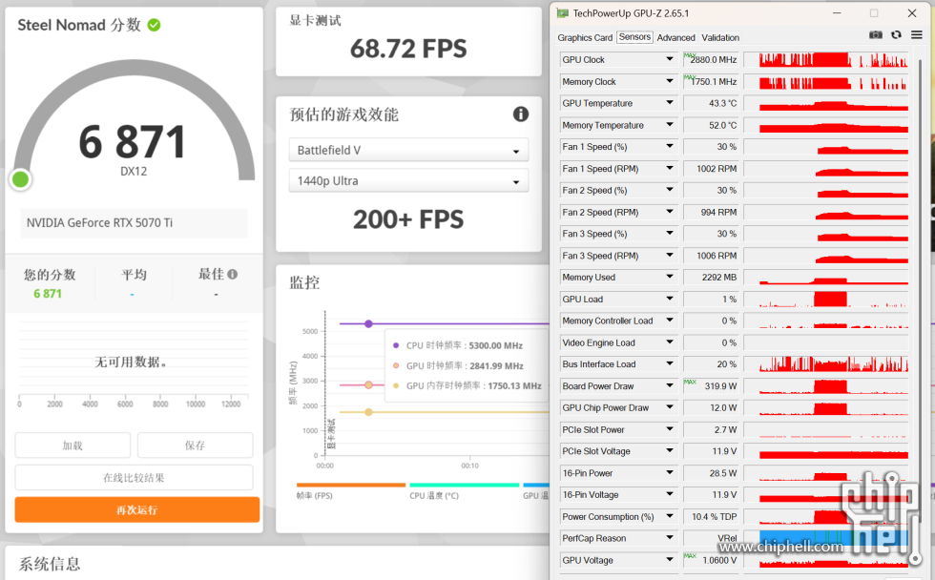Switch to the Graphics Card tab
The image size is (935, 580).
click(585, 37)
